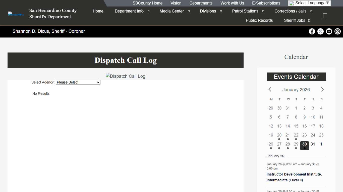Expand the Divisions menu
Screen dimensions: 343x192
pyautogui.click(x=208, y=11)
